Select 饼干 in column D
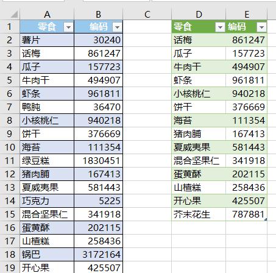 [x=199, y=107]
